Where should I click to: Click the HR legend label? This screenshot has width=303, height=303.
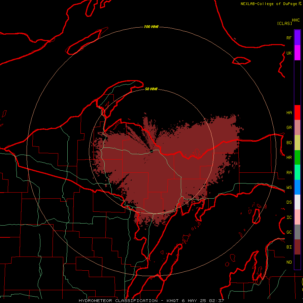(289, 158)
